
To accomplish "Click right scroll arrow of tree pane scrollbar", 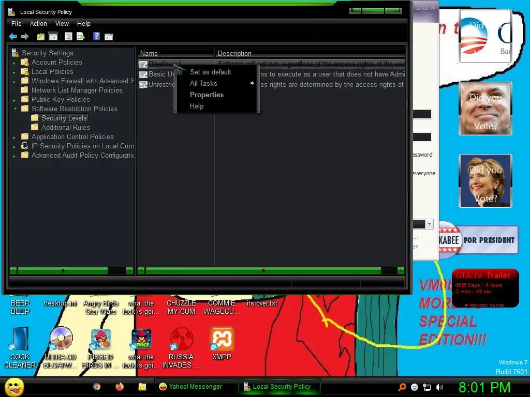I will click(x=129, y=271).
